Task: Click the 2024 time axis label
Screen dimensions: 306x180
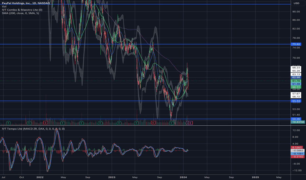Action: tap(183, 177)
